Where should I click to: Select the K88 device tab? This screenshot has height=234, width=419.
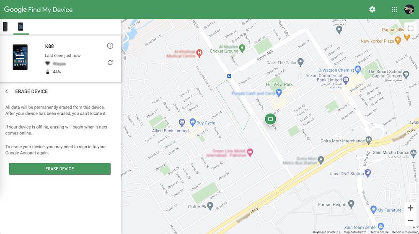[21, 27]
